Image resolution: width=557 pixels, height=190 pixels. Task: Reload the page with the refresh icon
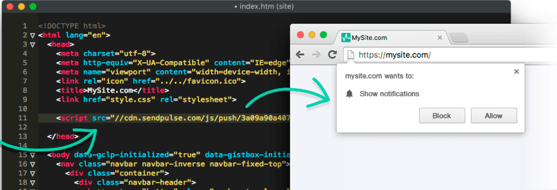point(332,54)
